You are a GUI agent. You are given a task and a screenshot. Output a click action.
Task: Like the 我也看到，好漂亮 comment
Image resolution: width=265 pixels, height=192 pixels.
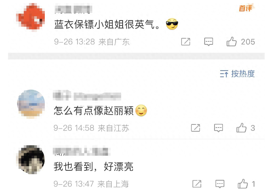coord(243,184)
